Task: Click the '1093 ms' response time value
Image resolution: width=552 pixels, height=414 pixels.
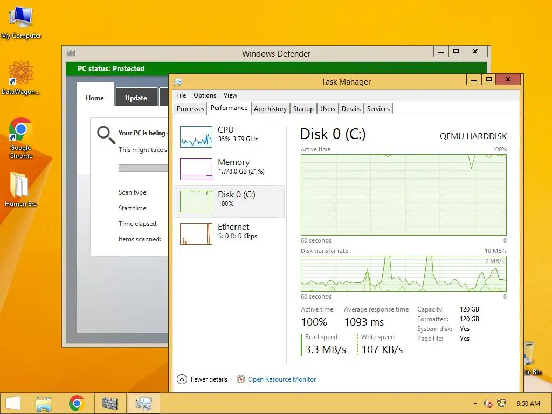Action: click(x=364, y=322)
